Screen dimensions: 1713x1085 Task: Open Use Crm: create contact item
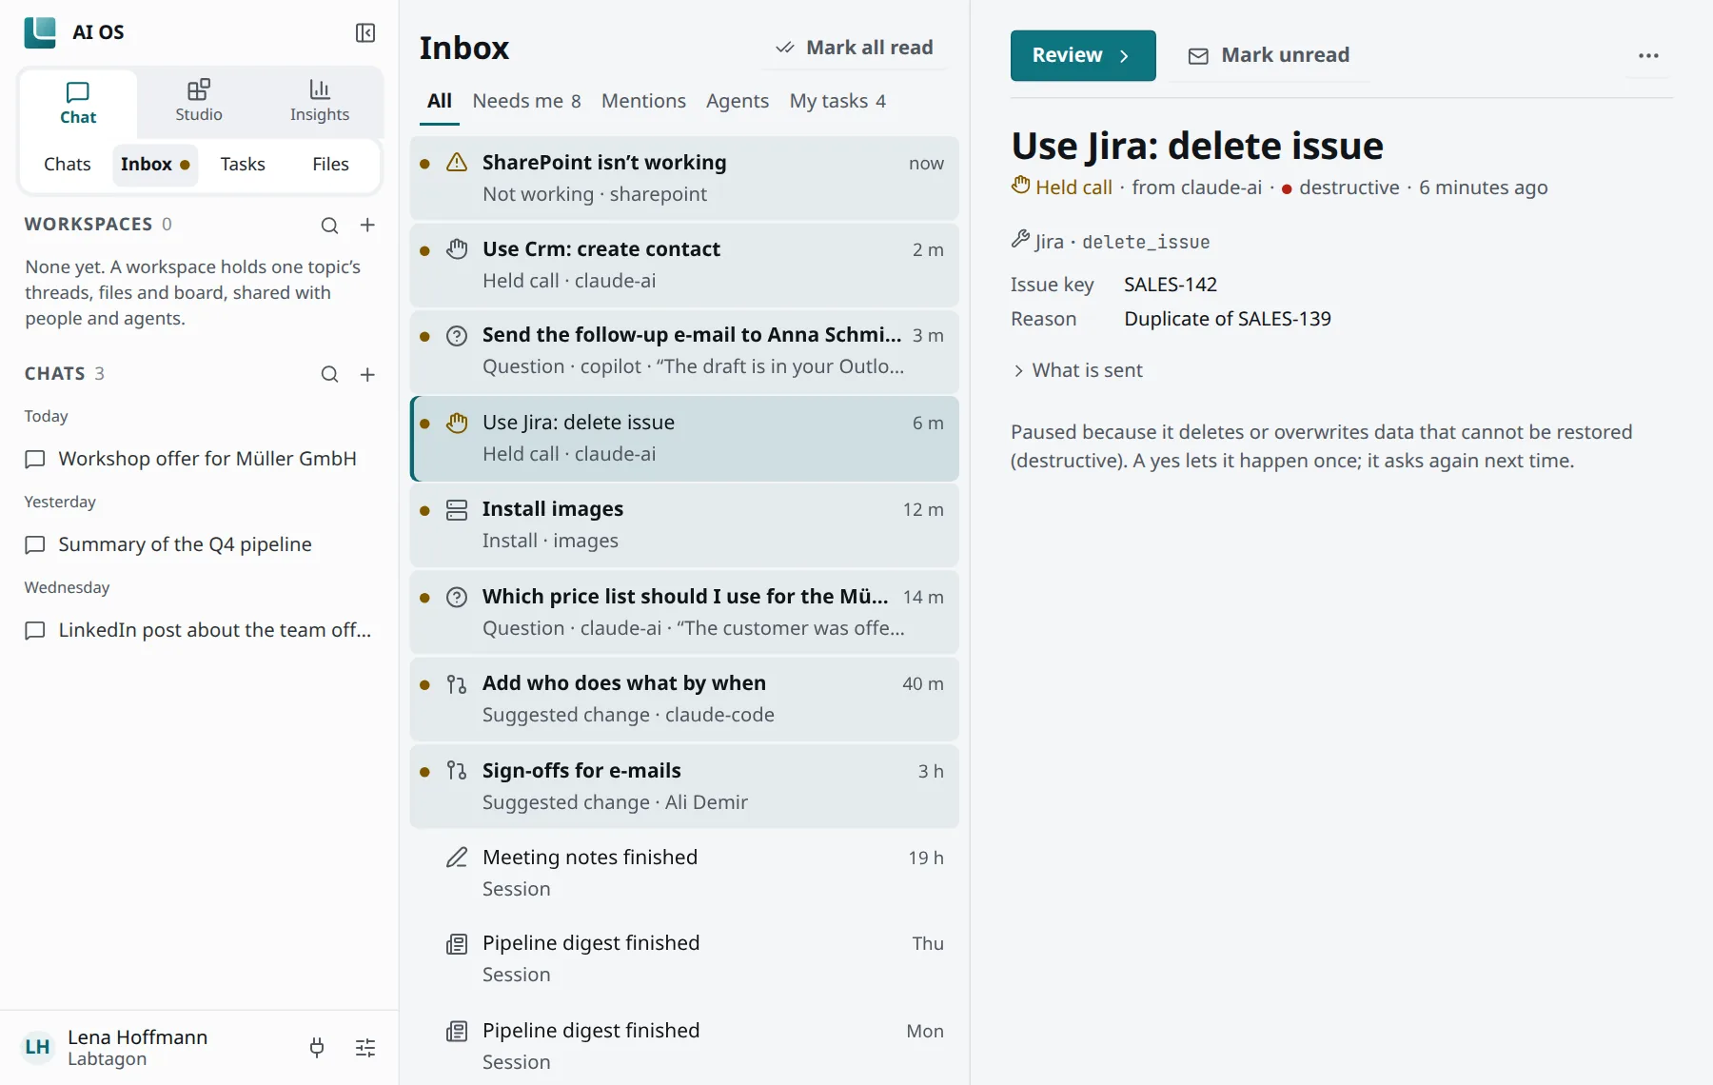point(684,265)
